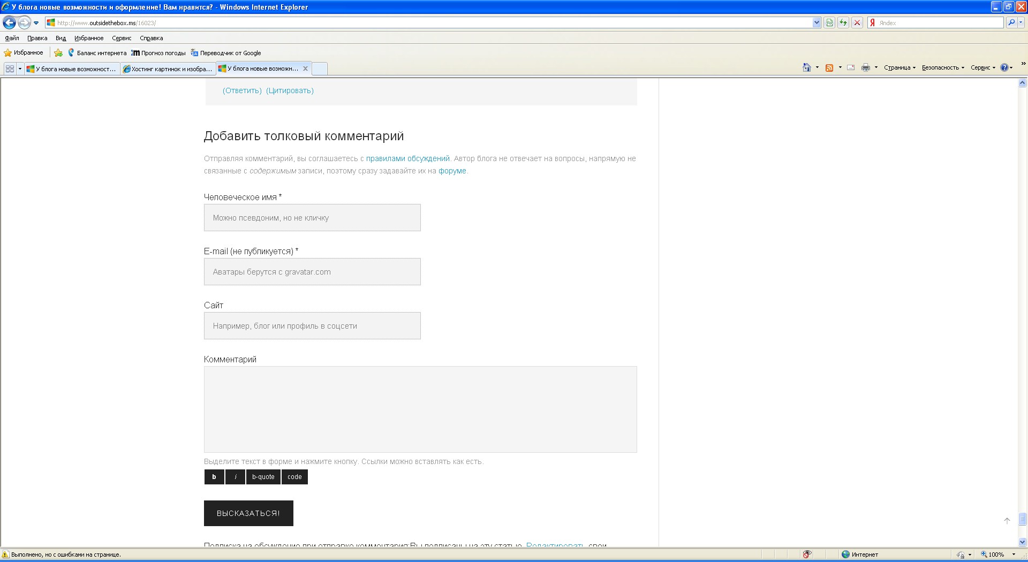Screen dimensions: 1028x562
Task: Open the Избранное menu in menu bar
Action: tap(89, 38)
